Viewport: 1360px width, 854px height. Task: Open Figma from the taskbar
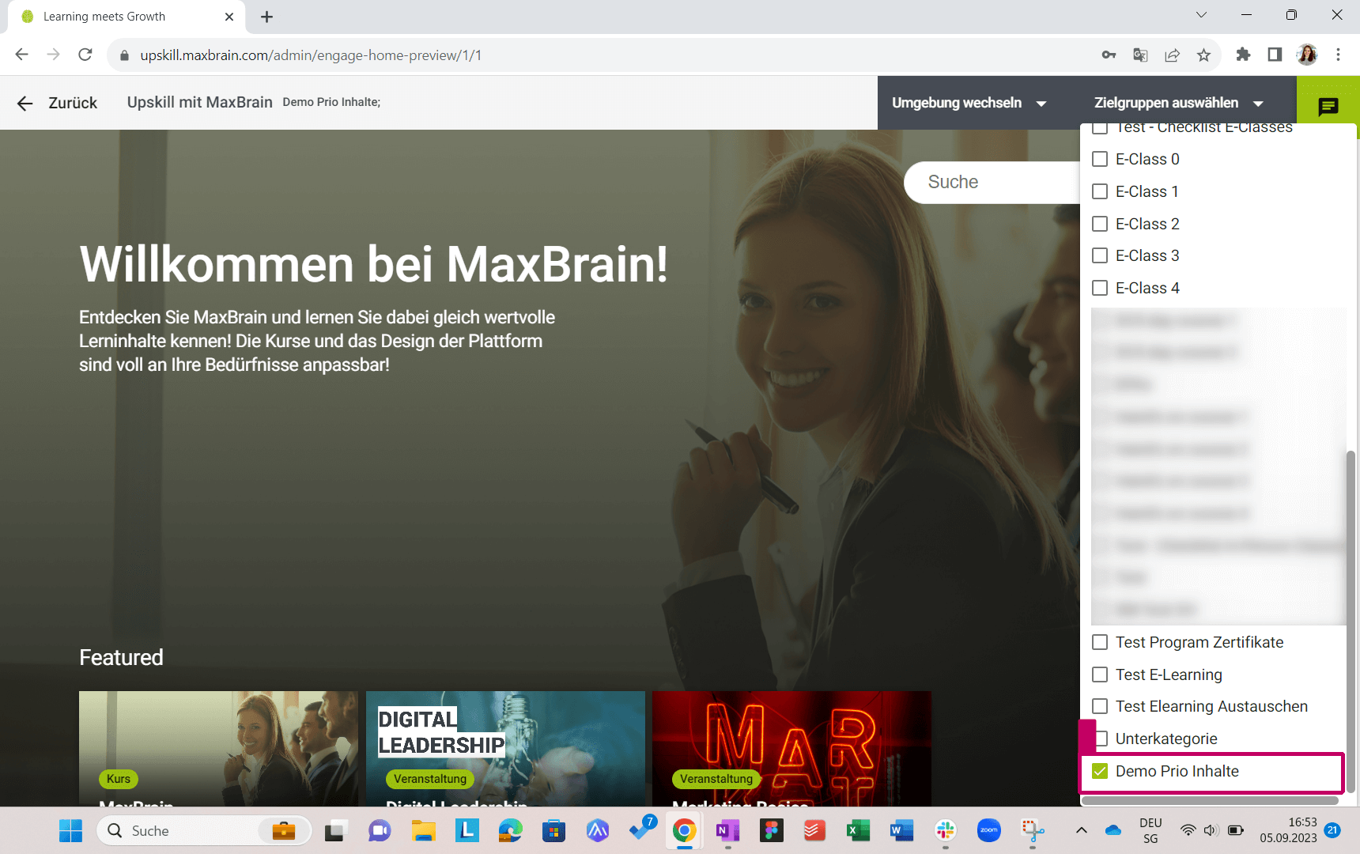tap(771, 830)
